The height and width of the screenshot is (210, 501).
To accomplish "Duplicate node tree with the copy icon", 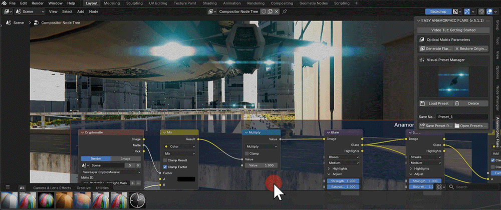I will pos(270,11).
